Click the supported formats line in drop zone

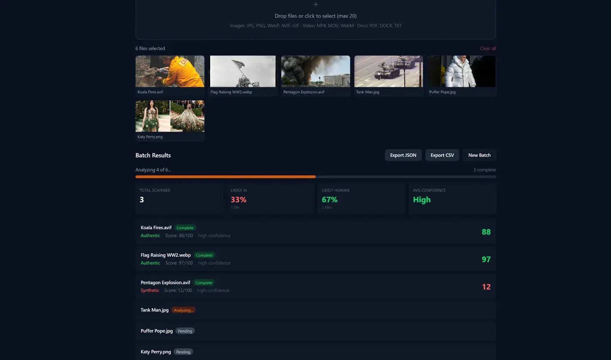pyautogui.click(x=316, y=26)
